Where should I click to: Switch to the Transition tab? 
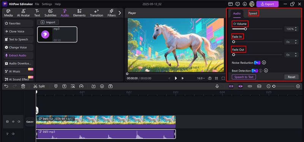tap(97, 13)
